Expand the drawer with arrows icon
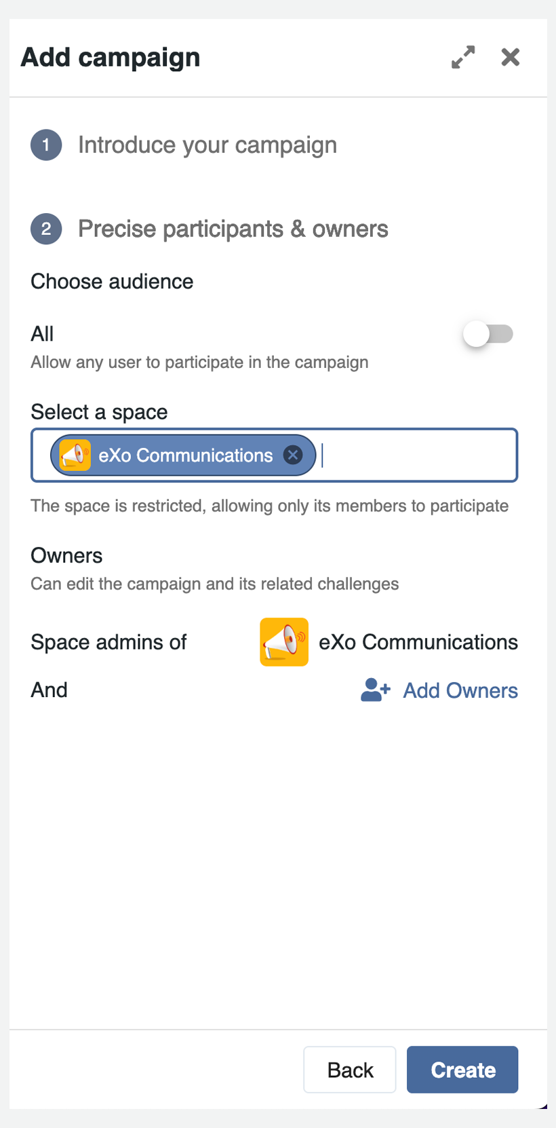 click(x=463, y=57)
